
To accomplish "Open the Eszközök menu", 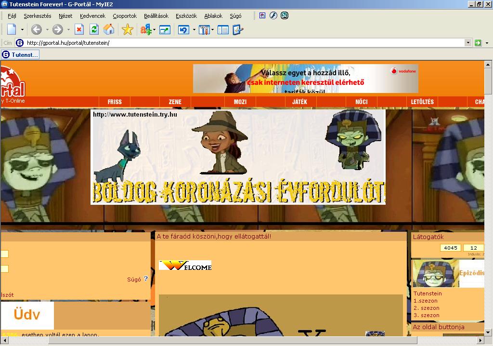I will [186, 16].
